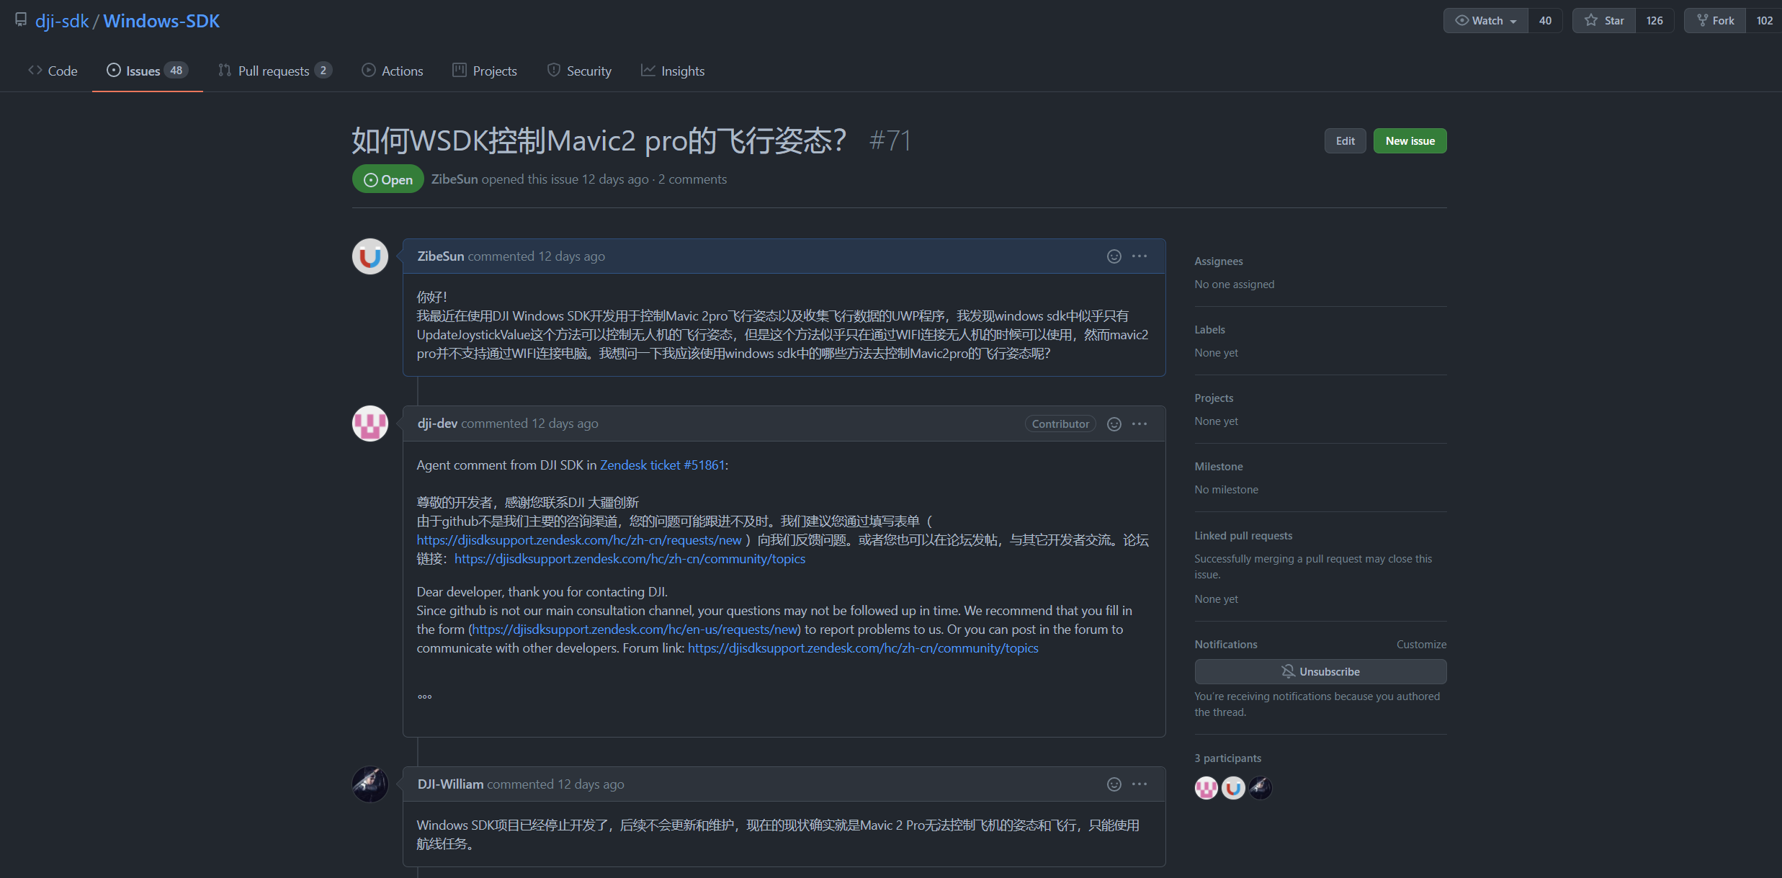The image size is (1782, 878).
Task: Click the Pull requests tab icon
Action: point(225,71)
